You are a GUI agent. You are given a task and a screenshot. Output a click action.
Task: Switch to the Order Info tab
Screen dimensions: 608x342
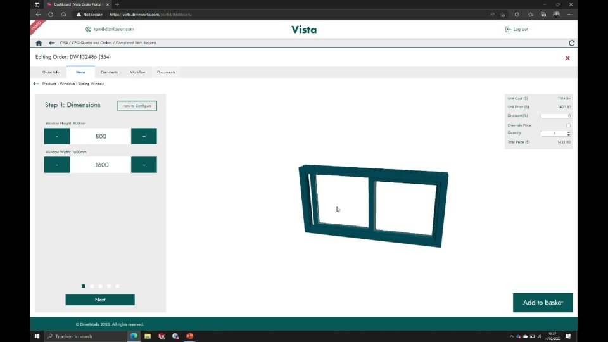click(x=51, y=72)
